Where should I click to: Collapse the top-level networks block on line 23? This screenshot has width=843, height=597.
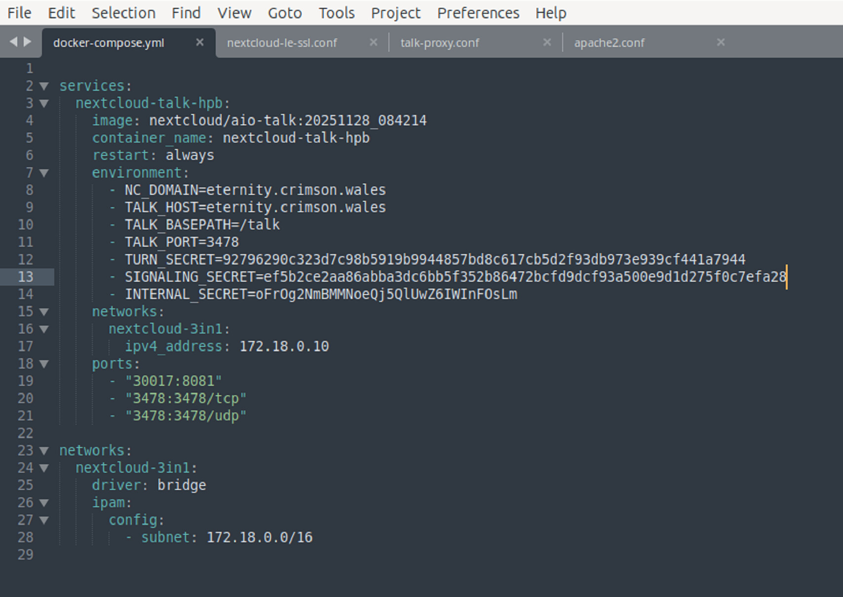[x=44, y=451]
